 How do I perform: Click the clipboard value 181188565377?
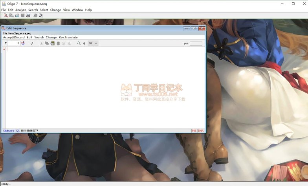[x=29, y=131]
